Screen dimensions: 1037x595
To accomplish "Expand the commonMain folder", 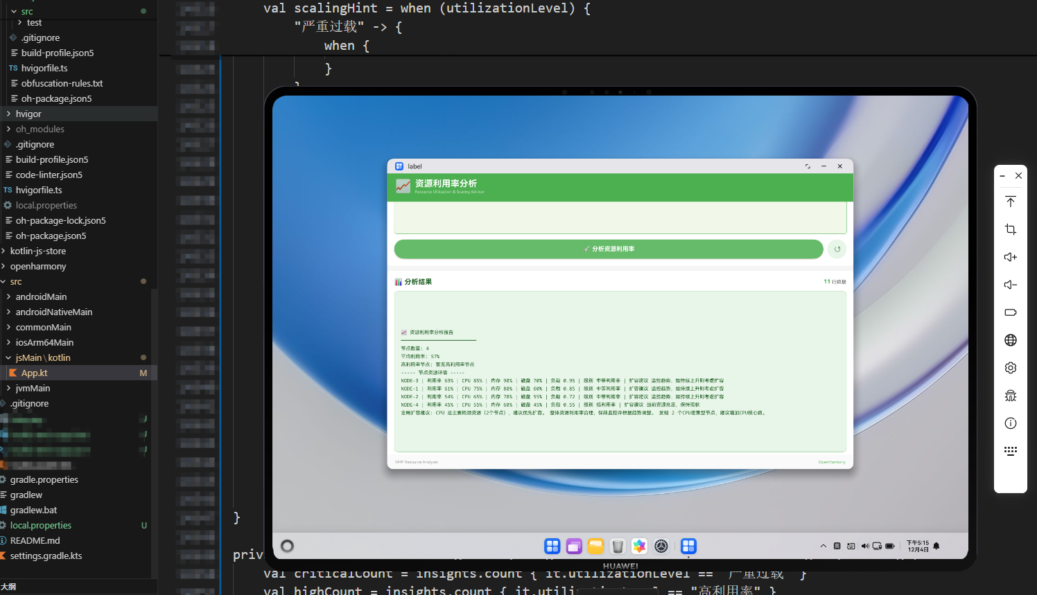I will [78, 327].
